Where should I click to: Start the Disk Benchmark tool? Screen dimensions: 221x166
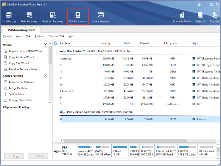coord(78,17)
